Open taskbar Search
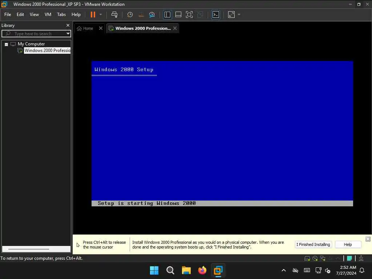 [170, 270]
